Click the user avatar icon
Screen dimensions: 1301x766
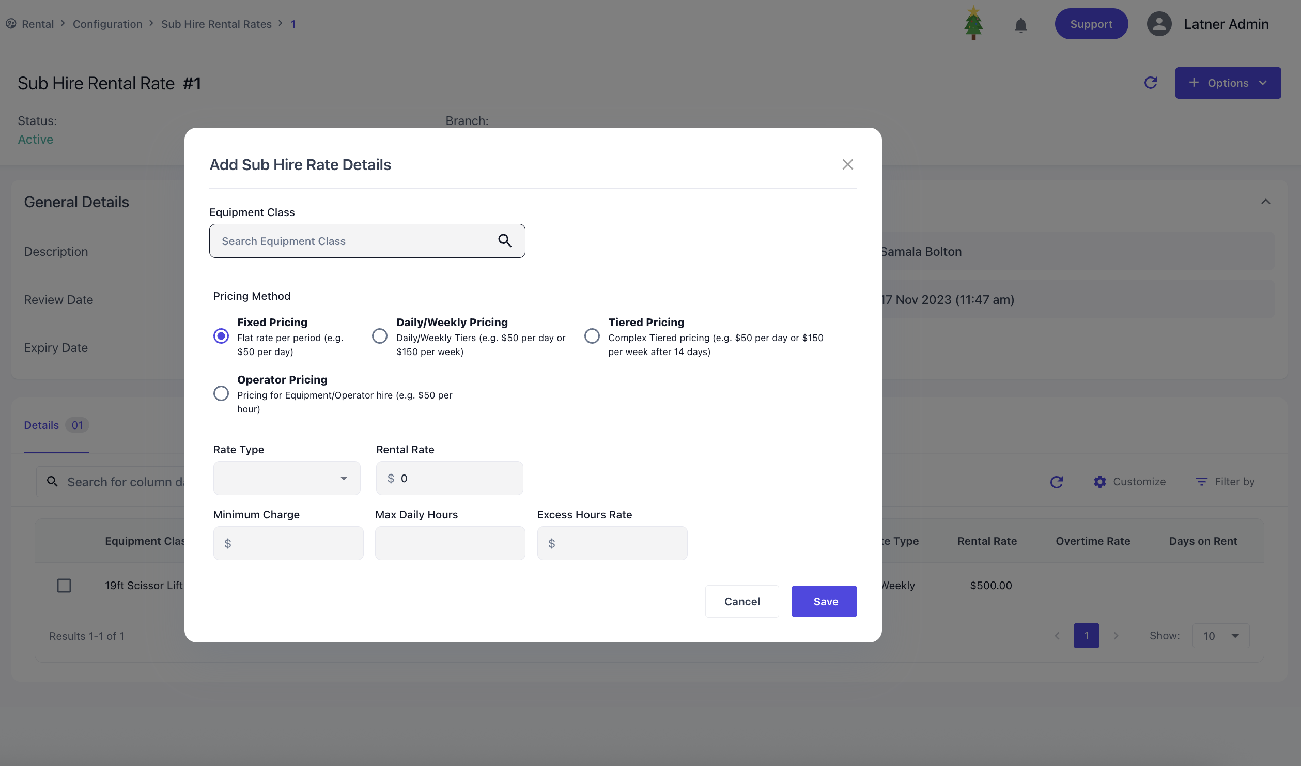[x=1159, y=24]
